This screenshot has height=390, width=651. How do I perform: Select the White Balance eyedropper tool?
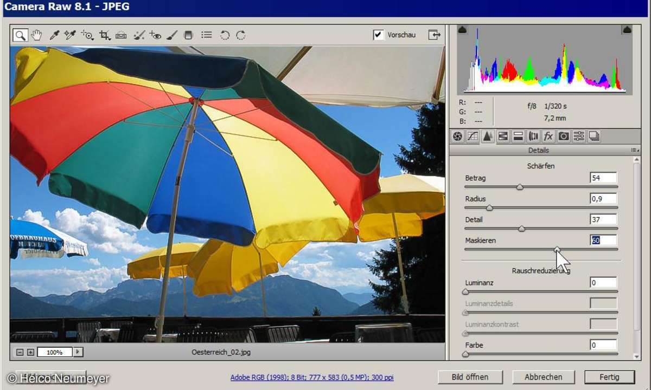[54, 35]
